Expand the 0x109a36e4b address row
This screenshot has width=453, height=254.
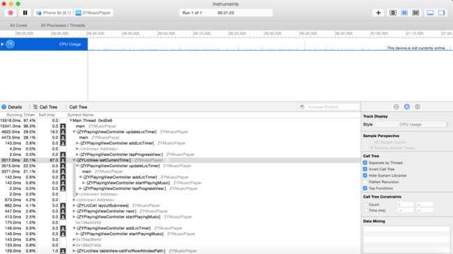tap(74, 239)
